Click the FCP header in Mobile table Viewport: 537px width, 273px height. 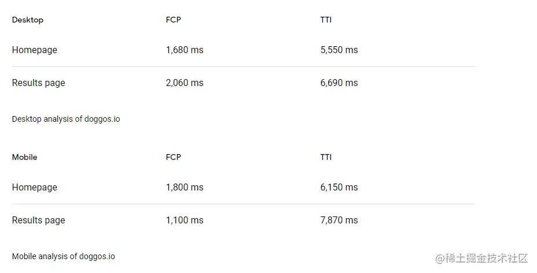coord(173,157)
